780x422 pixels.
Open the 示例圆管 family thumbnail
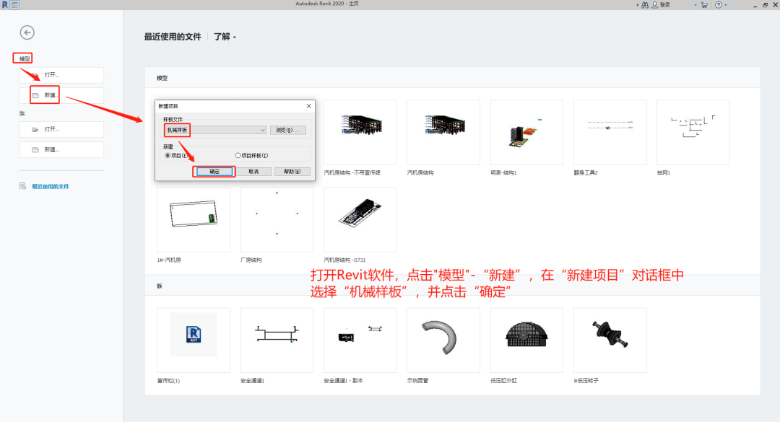click(443, 340)
